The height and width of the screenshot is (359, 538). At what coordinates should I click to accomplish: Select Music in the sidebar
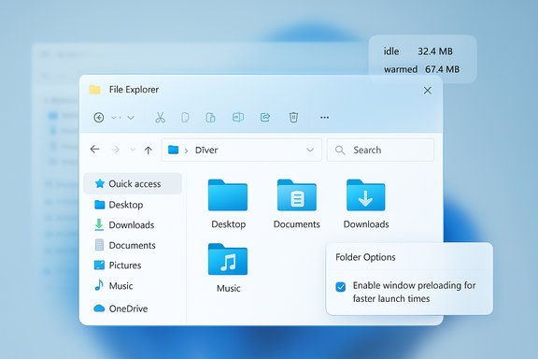[114, 285]
